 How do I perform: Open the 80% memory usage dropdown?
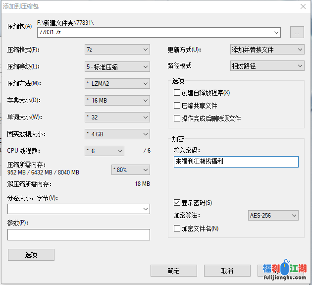click(130, 170)
